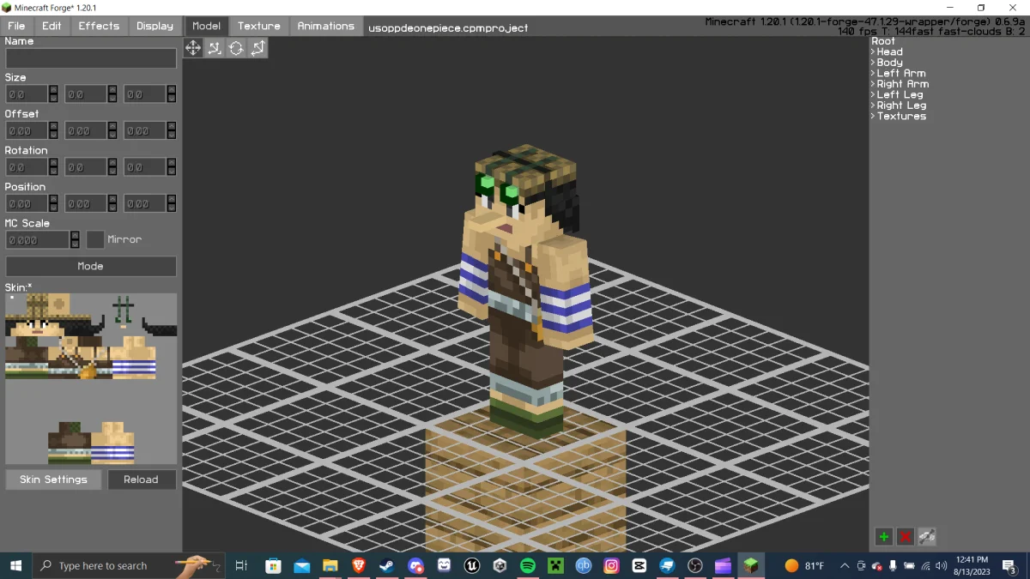This screenshot has width=1030, height=579.
Task: Open the Windows Start menu
Action: coord(15,565)
